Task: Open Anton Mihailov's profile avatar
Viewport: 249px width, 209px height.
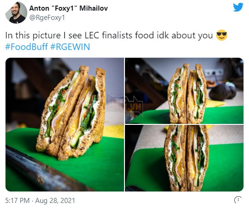Action: click(16, 12)
